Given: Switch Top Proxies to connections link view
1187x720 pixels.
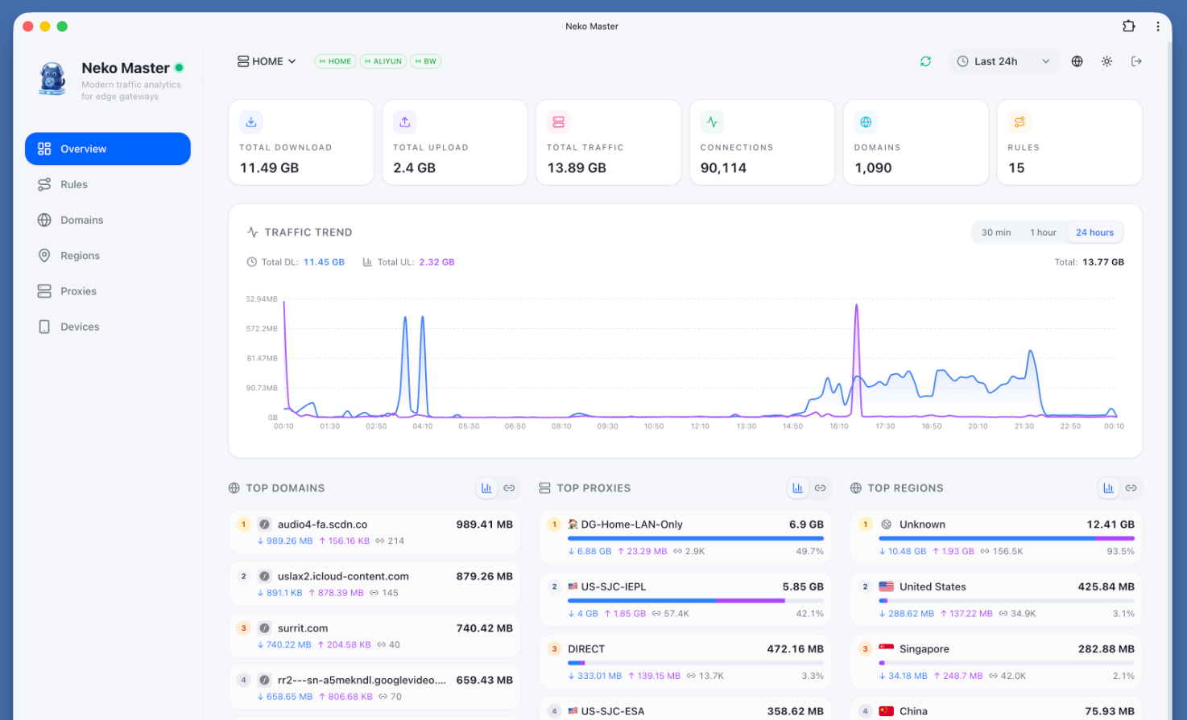Looking at the screenshot, I should [820, 488].
